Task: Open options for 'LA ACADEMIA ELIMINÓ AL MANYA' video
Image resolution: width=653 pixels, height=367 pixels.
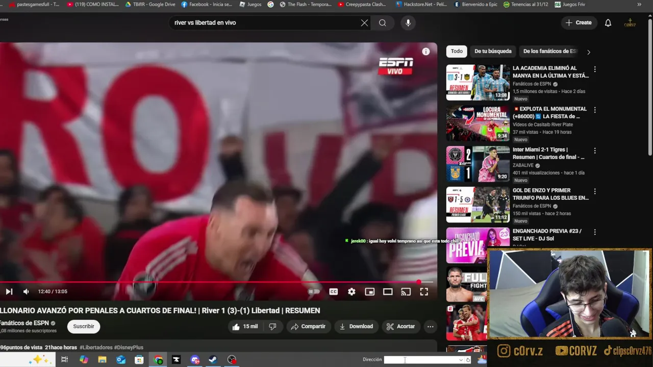Action: (x=595, y=69)
